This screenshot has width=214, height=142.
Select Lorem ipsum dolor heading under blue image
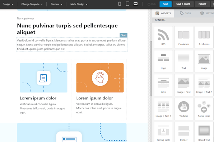tap(38, 98)
